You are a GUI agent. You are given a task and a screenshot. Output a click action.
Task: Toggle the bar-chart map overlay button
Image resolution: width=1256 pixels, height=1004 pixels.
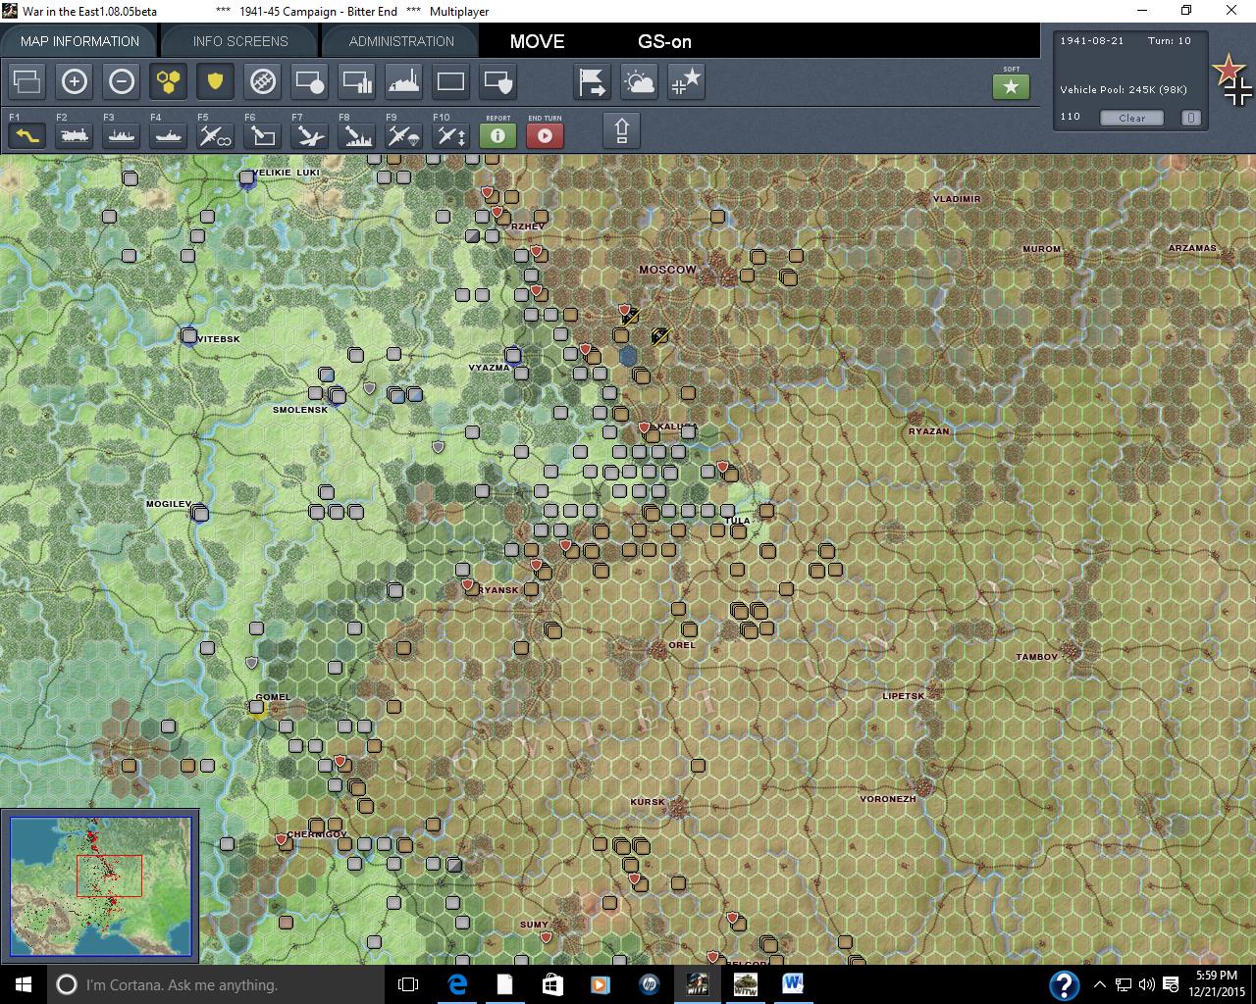tap(356, 81)
